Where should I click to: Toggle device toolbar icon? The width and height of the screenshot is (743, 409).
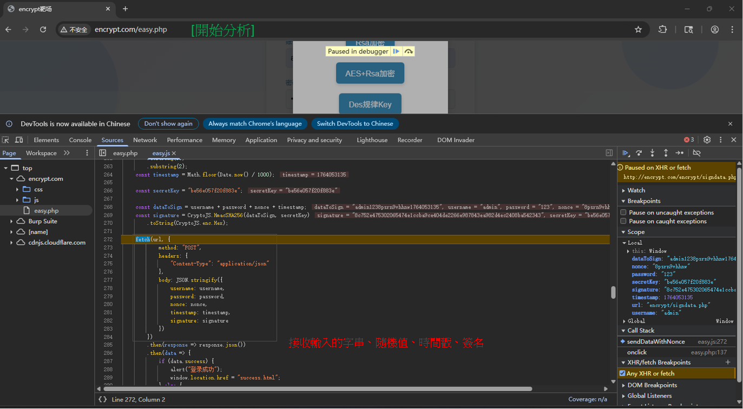19,140
